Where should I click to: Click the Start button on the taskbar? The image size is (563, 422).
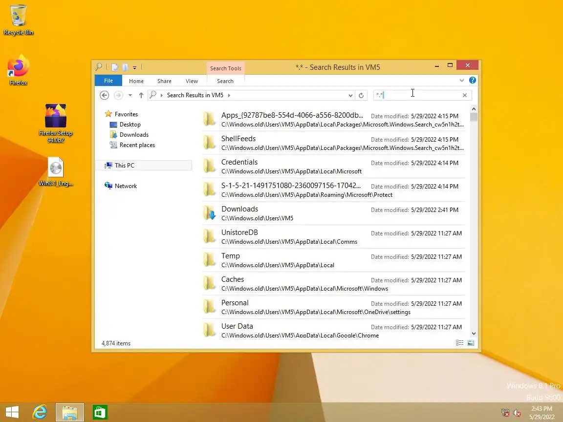(12, 412)
